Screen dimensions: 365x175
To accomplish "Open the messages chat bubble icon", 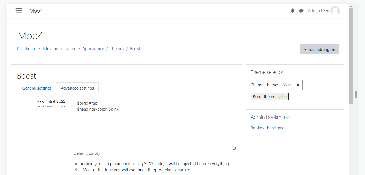I will point(301,11).
